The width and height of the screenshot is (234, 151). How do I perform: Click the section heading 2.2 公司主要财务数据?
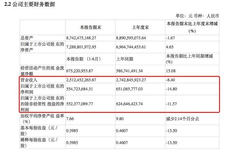click(x=29, y=4)
